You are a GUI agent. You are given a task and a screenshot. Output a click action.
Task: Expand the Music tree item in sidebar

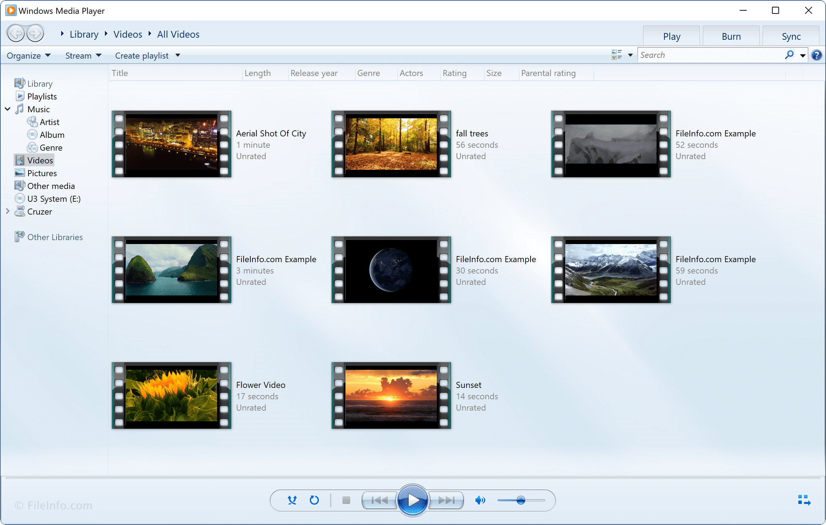7,109
